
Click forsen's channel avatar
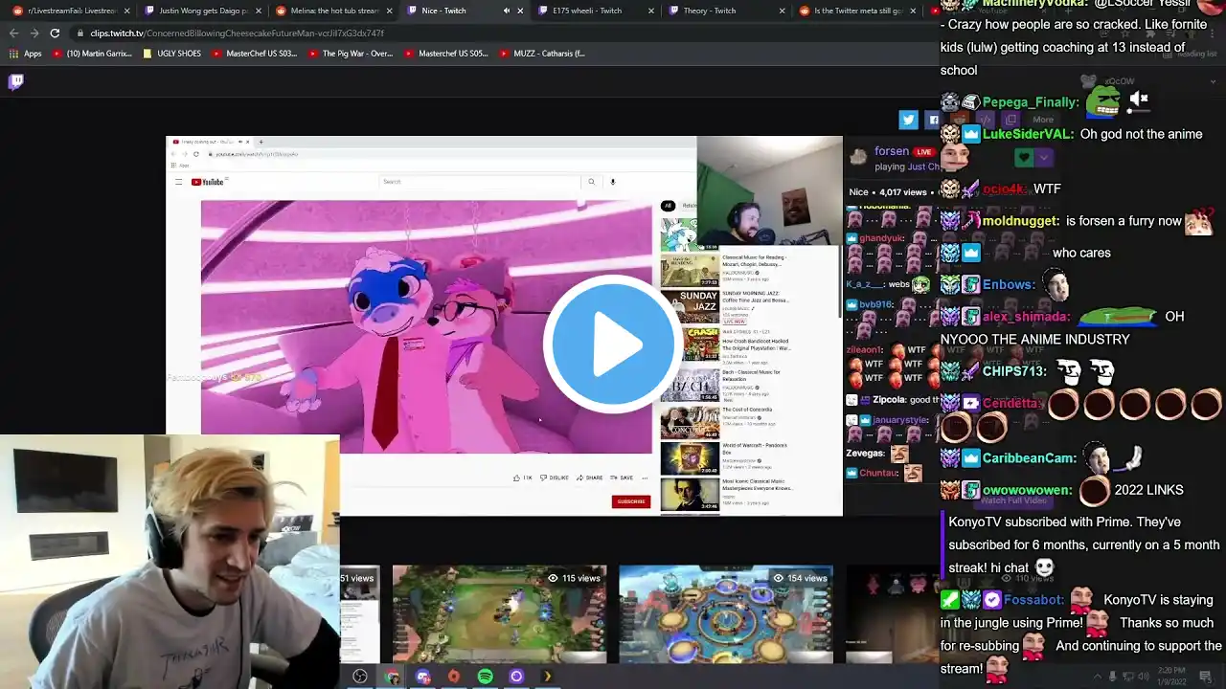pyautogui.click(x=858, y=156)
